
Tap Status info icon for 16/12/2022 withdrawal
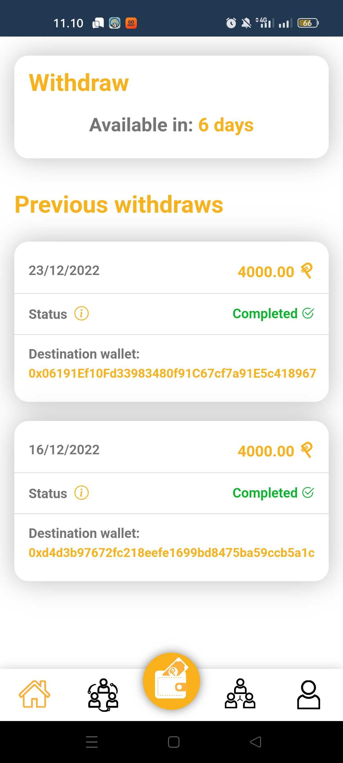[81, 493]
